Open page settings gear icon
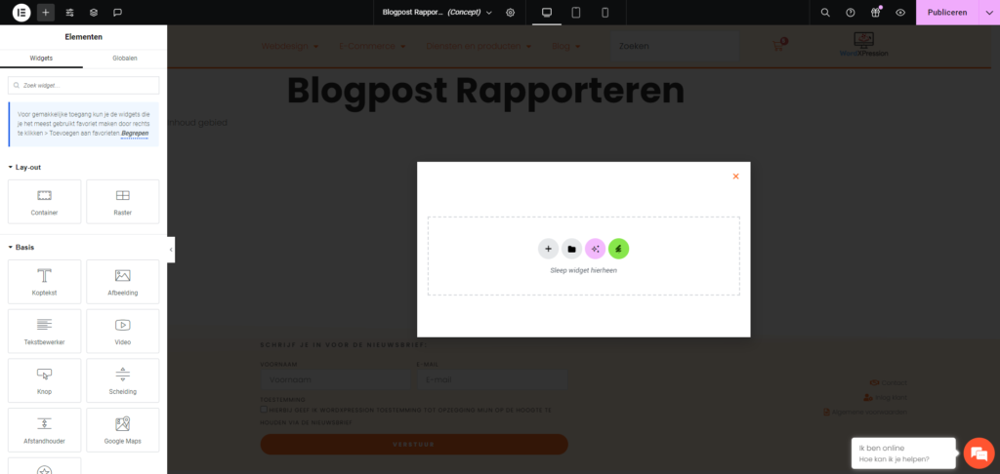Screen dimensions: 1000x474 (510, 12)
